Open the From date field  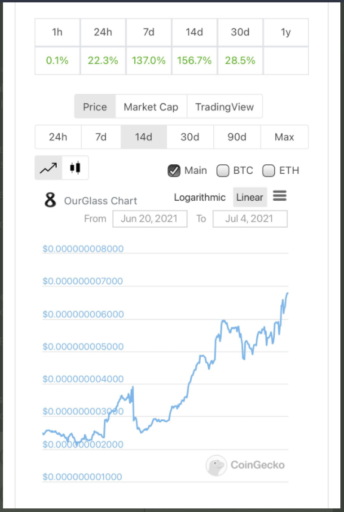click(x=150, y=219)
